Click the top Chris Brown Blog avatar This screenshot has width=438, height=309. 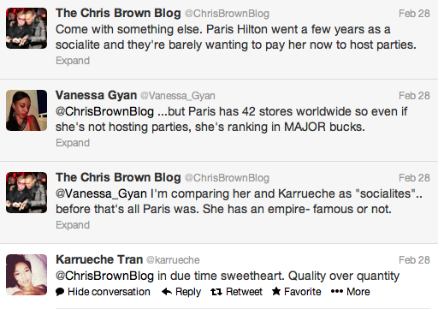click(x=27, y=28)
